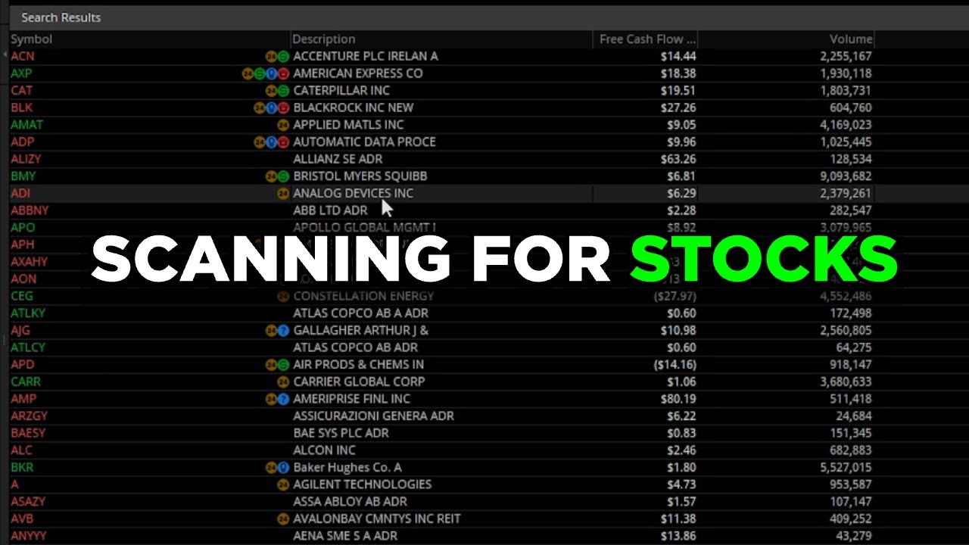The height and width of the screenshot is (545, 969).
Task: Click the orange 24 icon beside Carrier Global Corp
Action: pos(283,381)
